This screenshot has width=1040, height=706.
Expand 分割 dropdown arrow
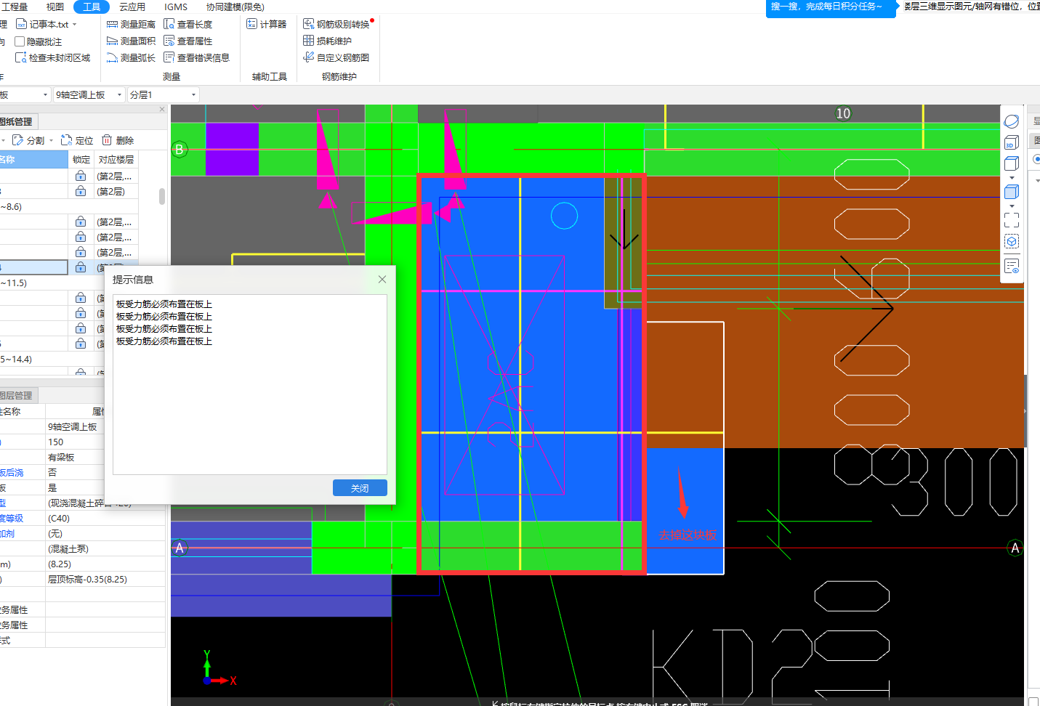pyautogui.click(x=51, y=141)
